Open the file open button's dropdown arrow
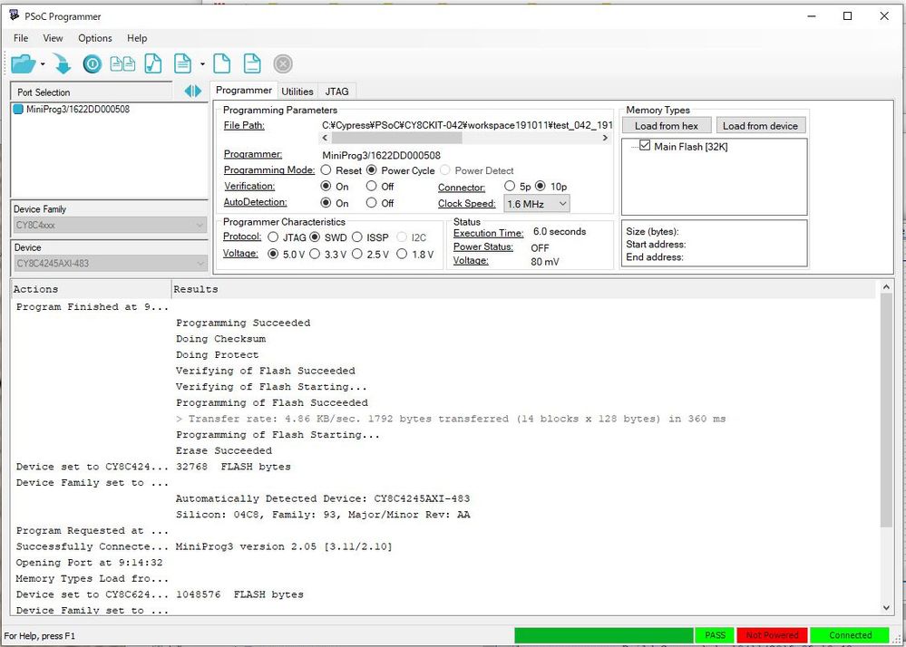The image size is (906, 647). pyautogui.click(x=42, y=63)
